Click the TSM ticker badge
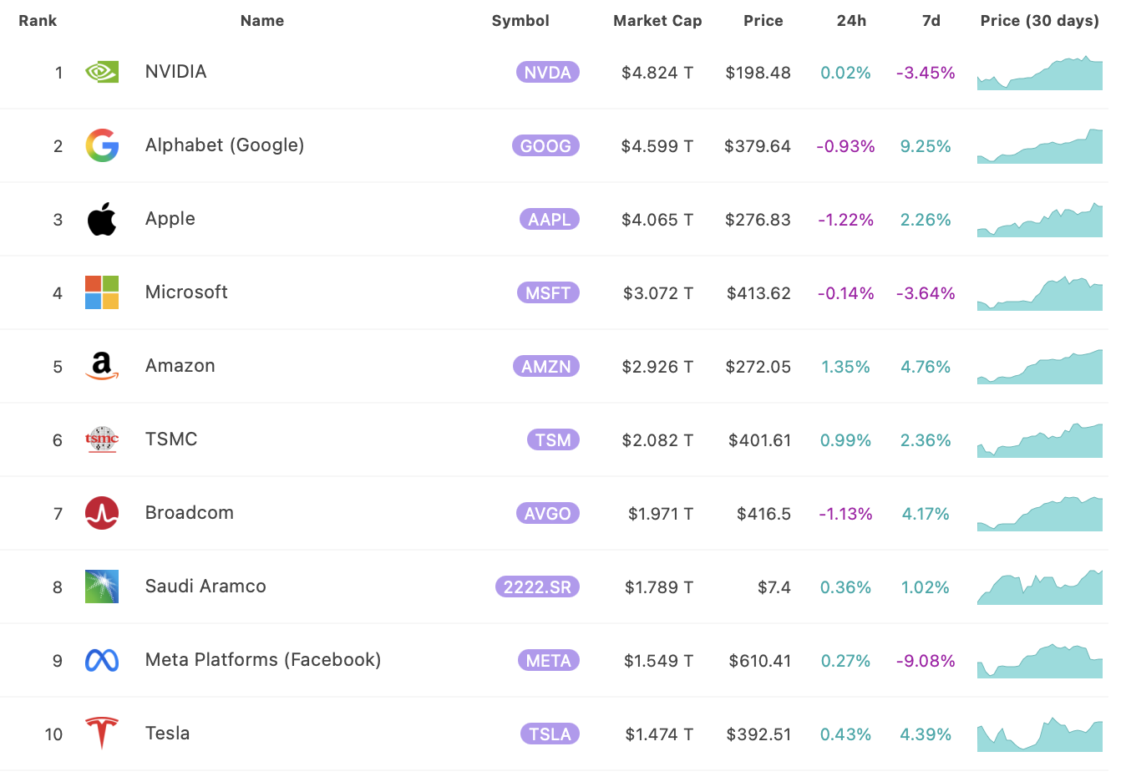Viewport: 1121px width, 777px height. (553, 440)
